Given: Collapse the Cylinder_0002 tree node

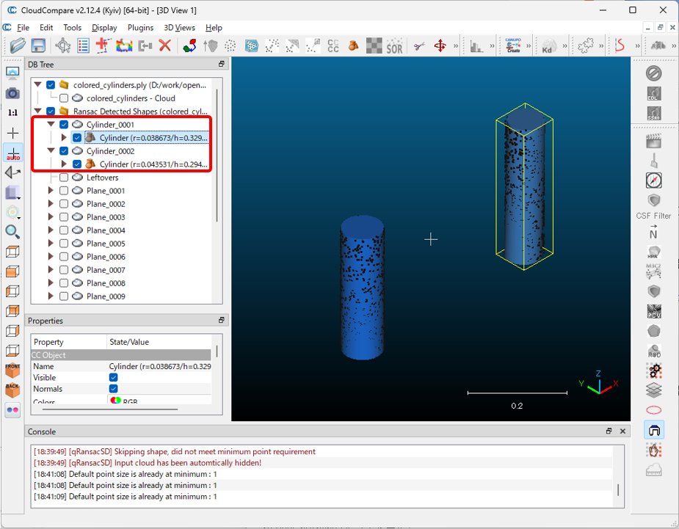Looking at the screenshot, I should click(x=51, y=151).
